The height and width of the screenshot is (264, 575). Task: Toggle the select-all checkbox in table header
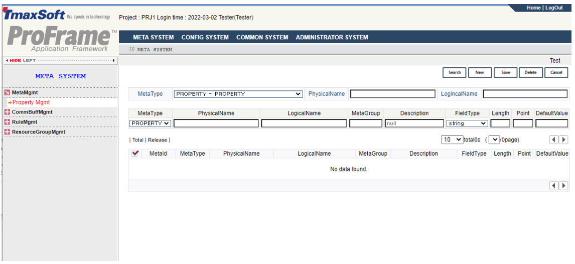[135, 154]
